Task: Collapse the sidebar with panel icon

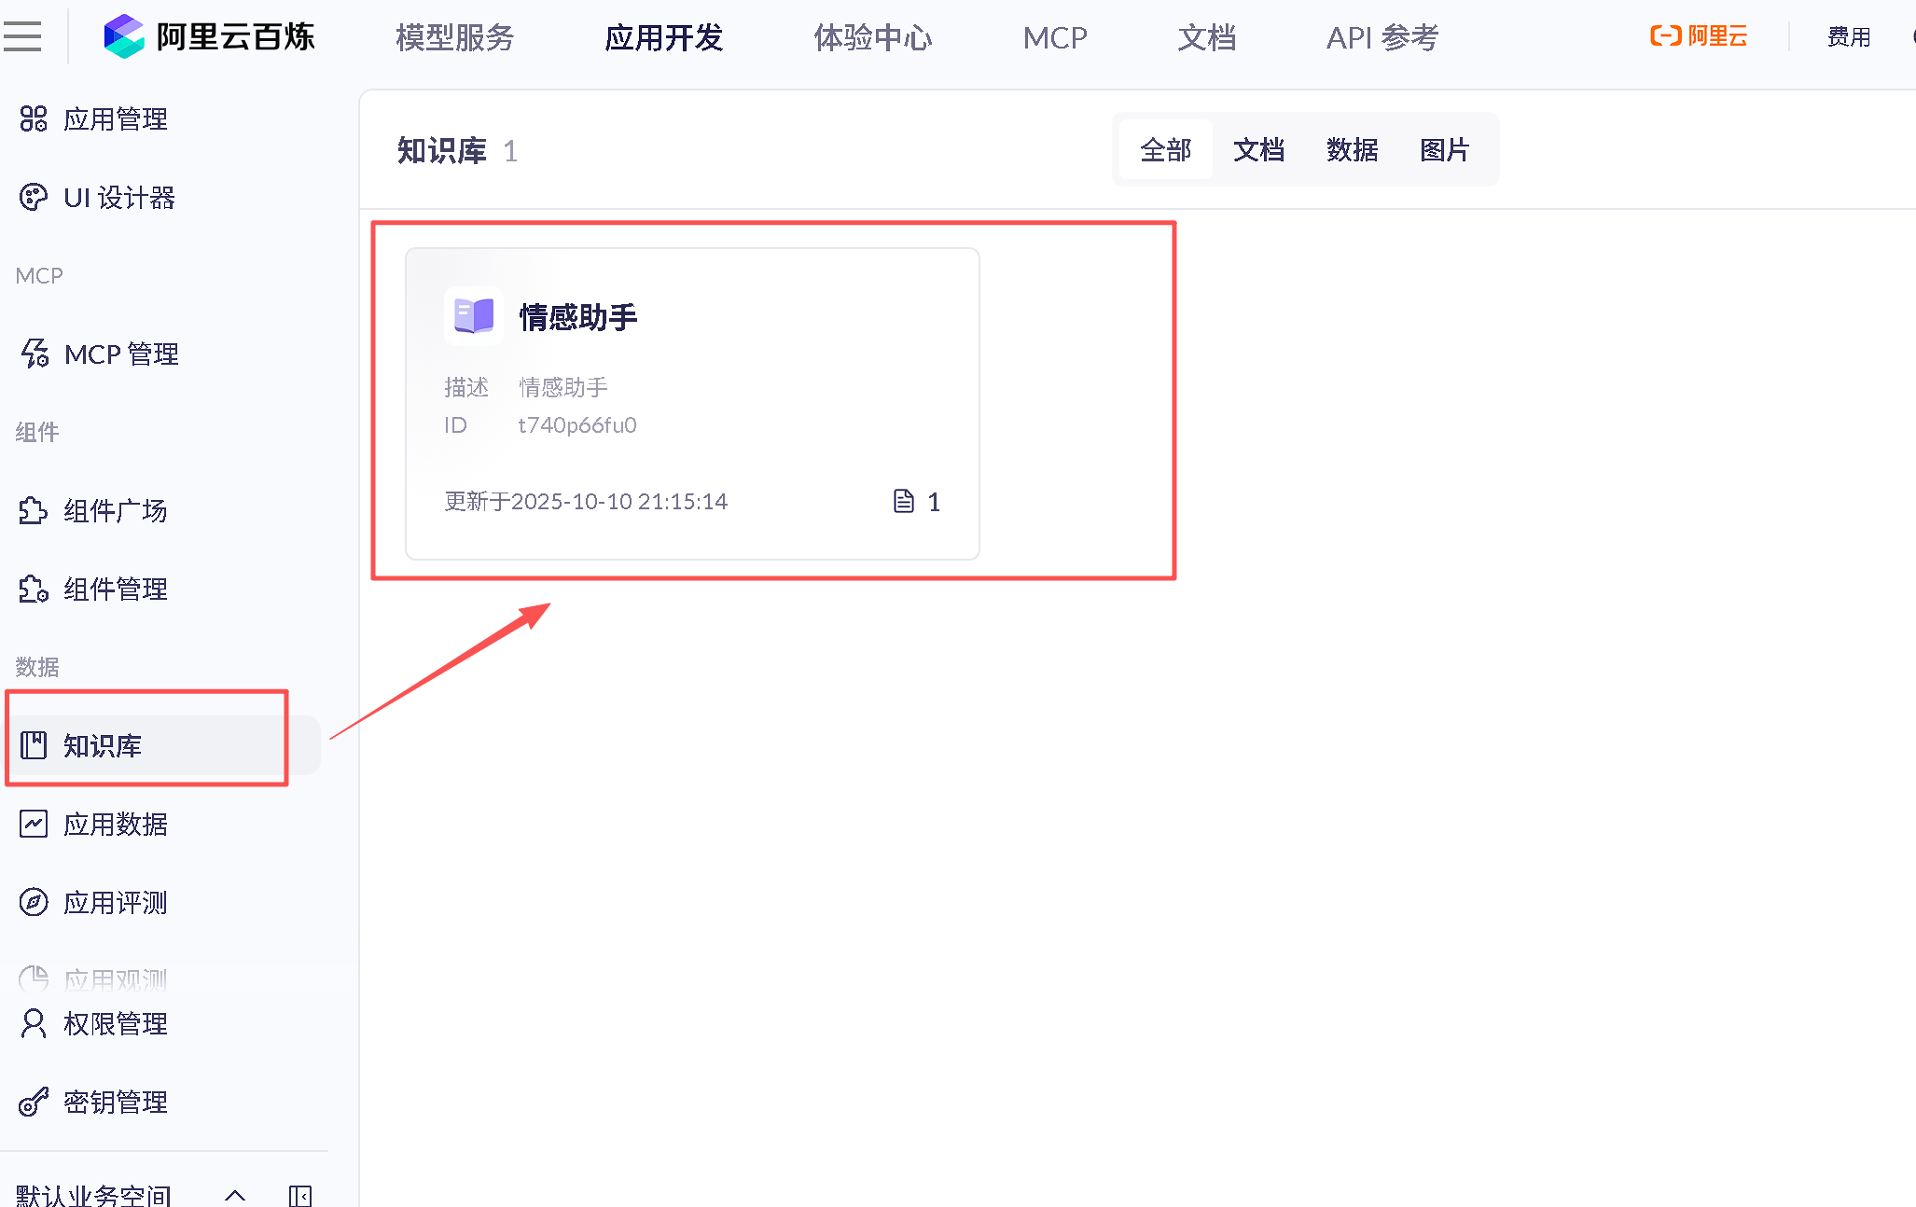Action: (300, 1195)
